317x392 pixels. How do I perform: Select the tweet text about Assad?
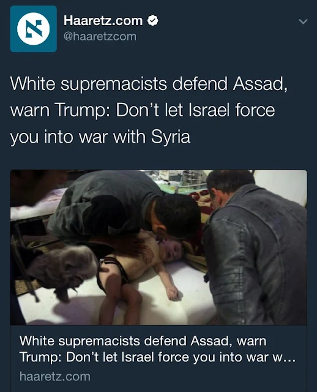click(149, 110)
